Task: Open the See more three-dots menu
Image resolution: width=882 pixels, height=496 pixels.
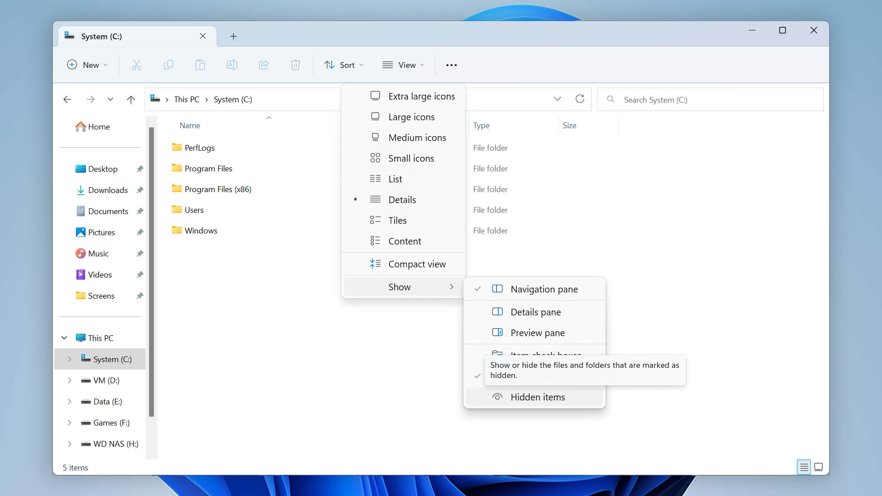Action: [451, 65]
